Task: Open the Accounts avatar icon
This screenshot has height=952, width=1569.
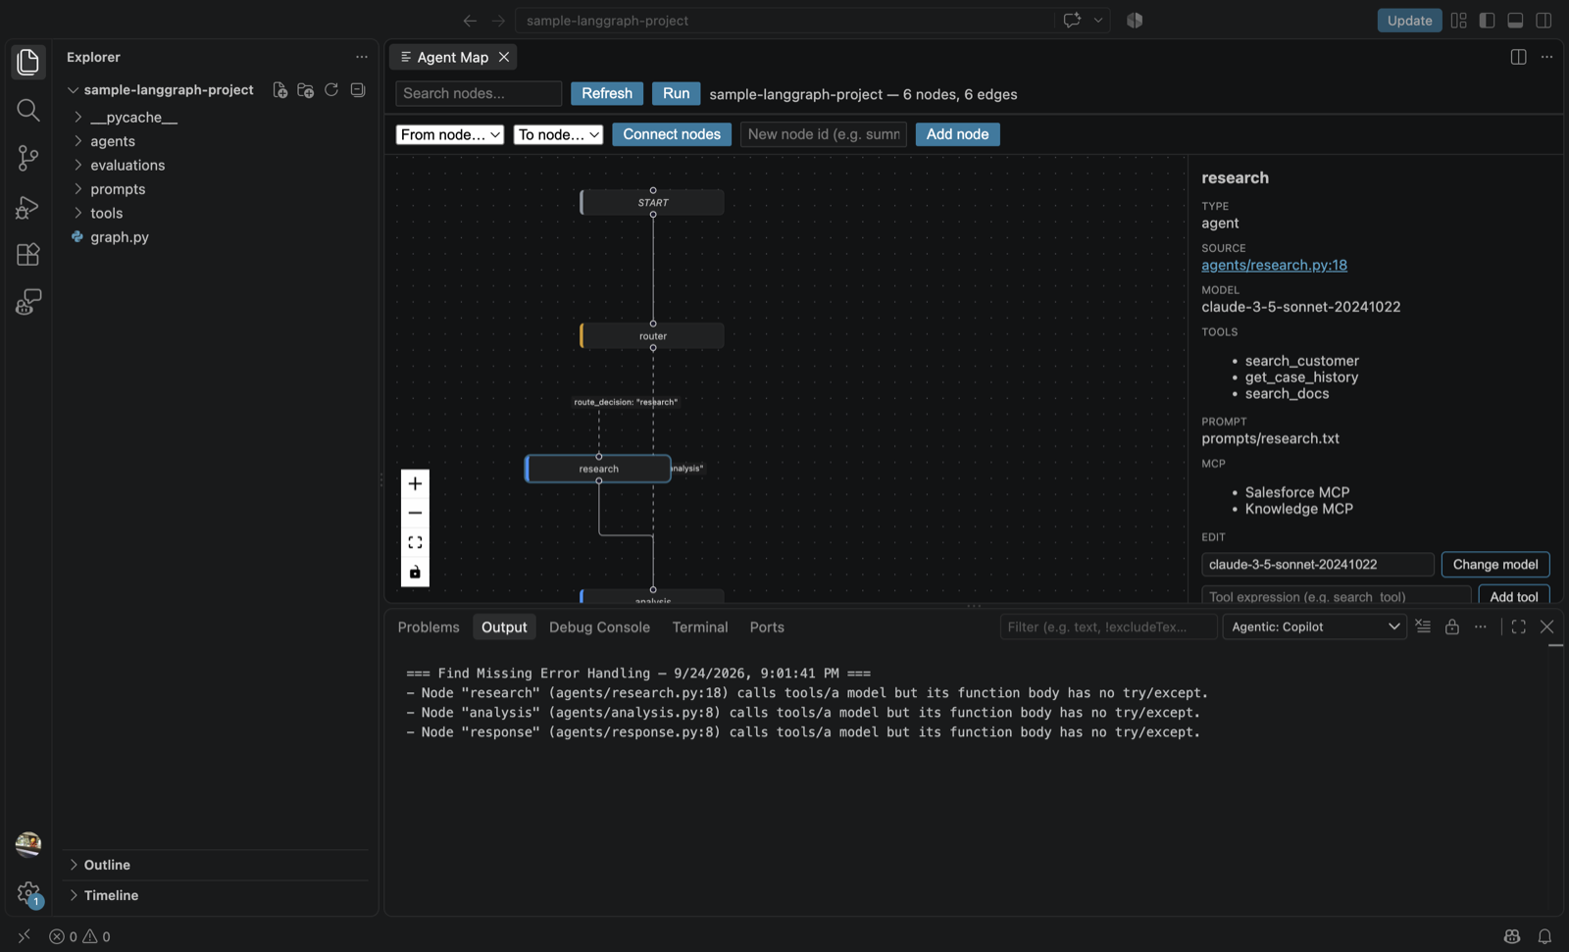Action: pos(28,844)
